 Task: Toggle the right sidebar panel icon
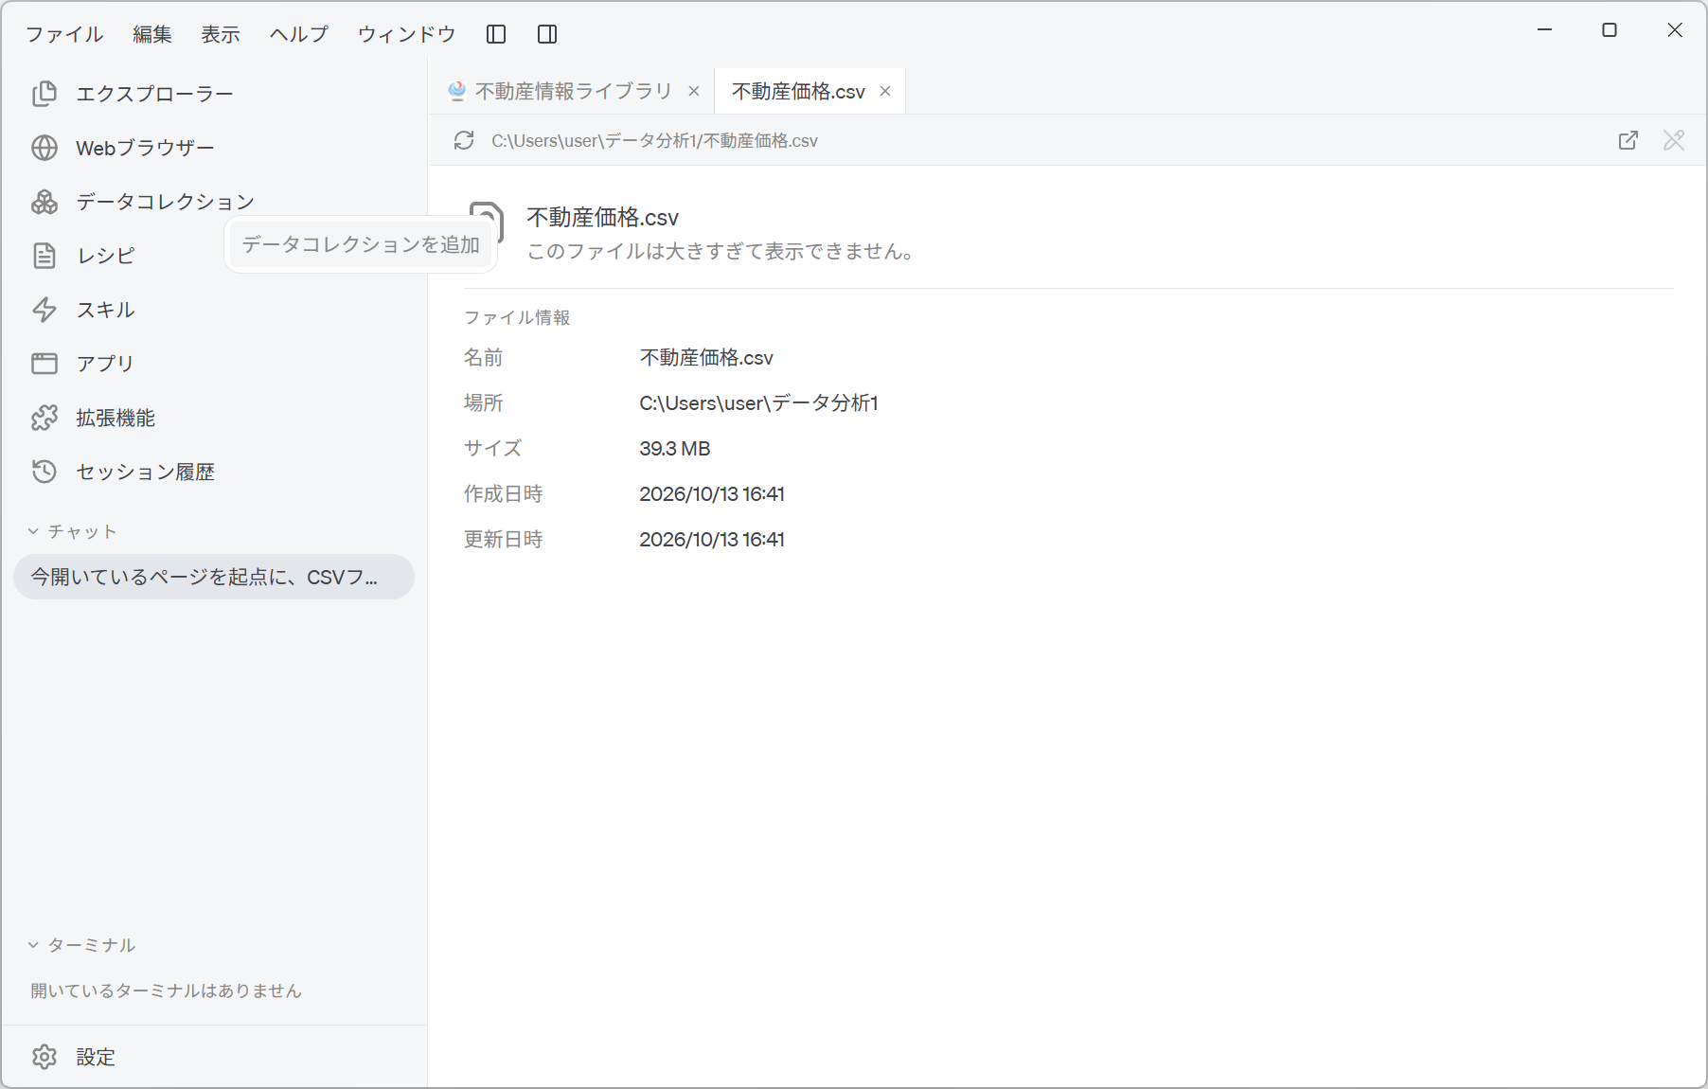click(547, 34)
